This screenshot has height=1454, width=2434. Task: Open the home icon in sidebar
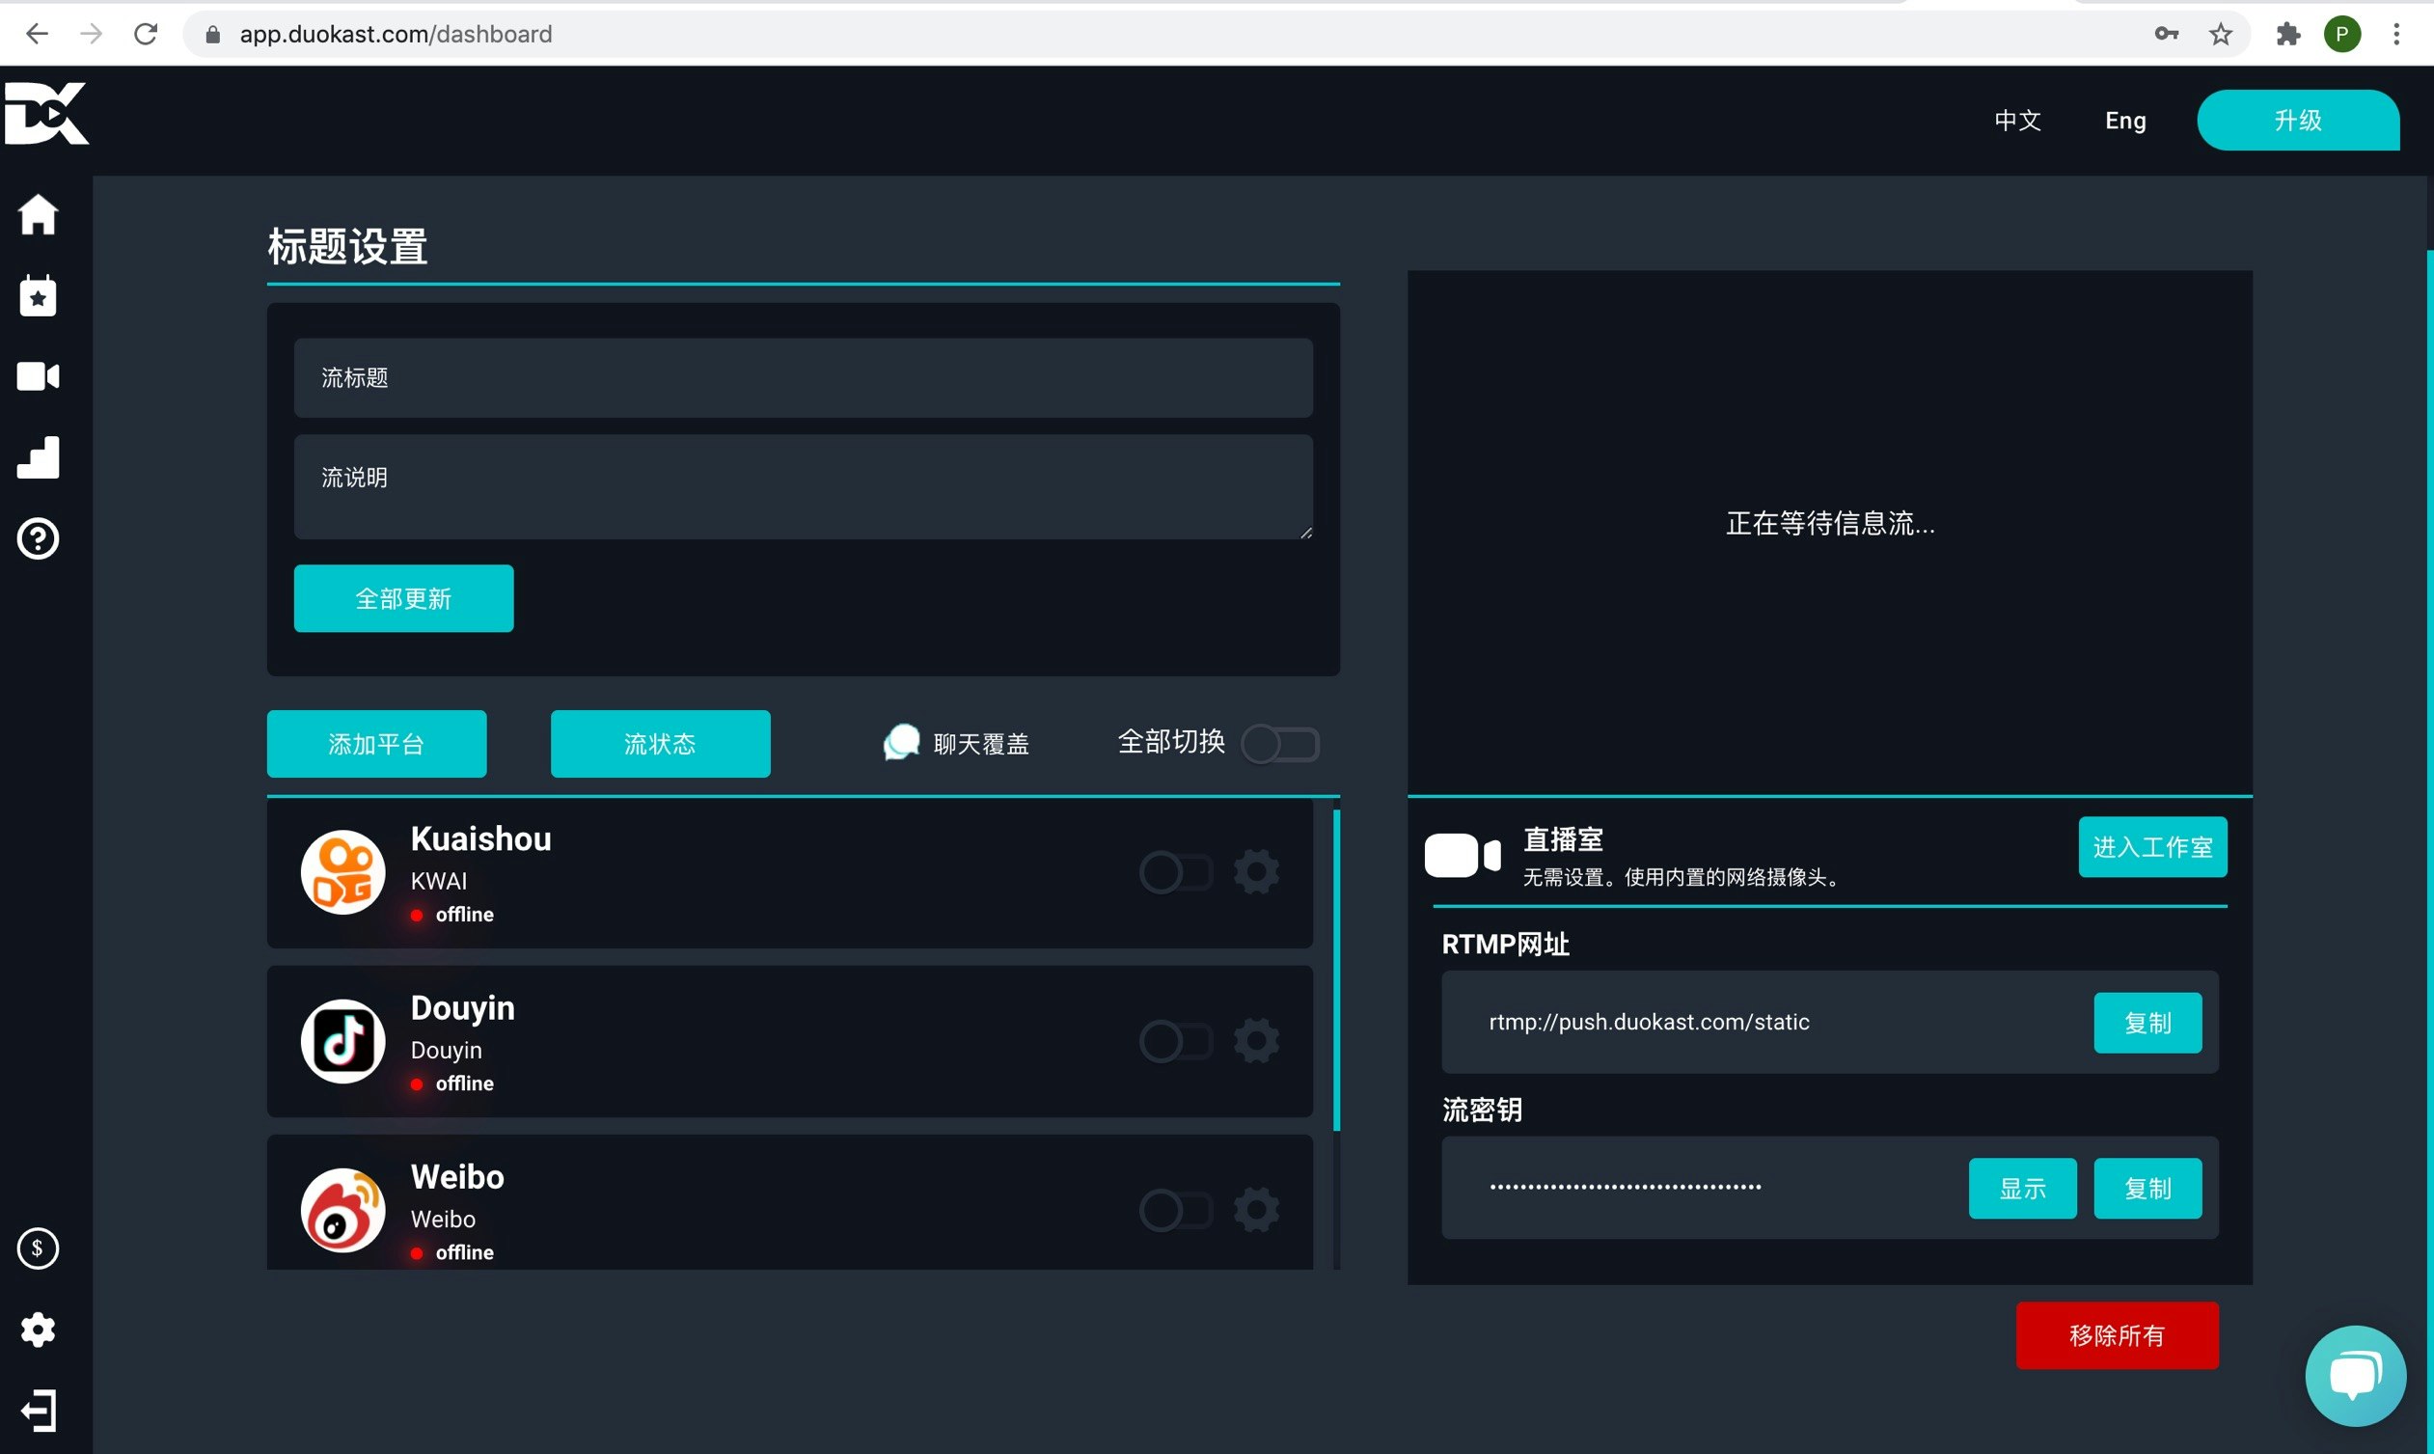coord(39,214)
